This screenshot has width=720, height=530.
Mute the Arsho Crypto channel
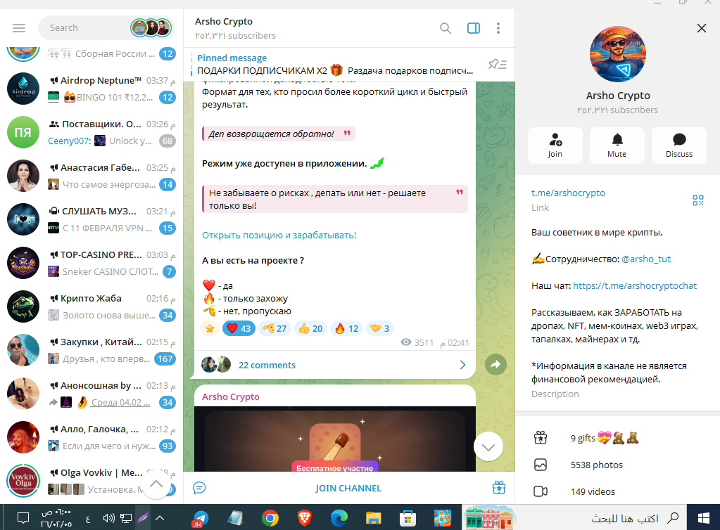617,146
